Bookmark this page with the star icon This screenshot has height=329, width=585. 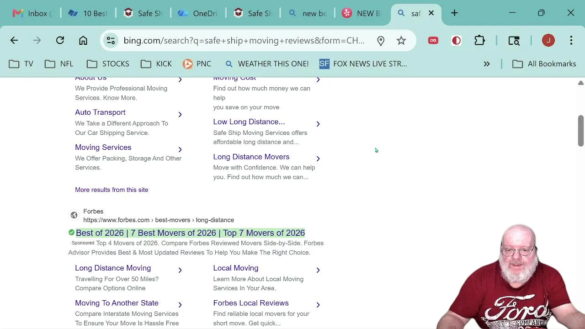click(x=401, y=41)
